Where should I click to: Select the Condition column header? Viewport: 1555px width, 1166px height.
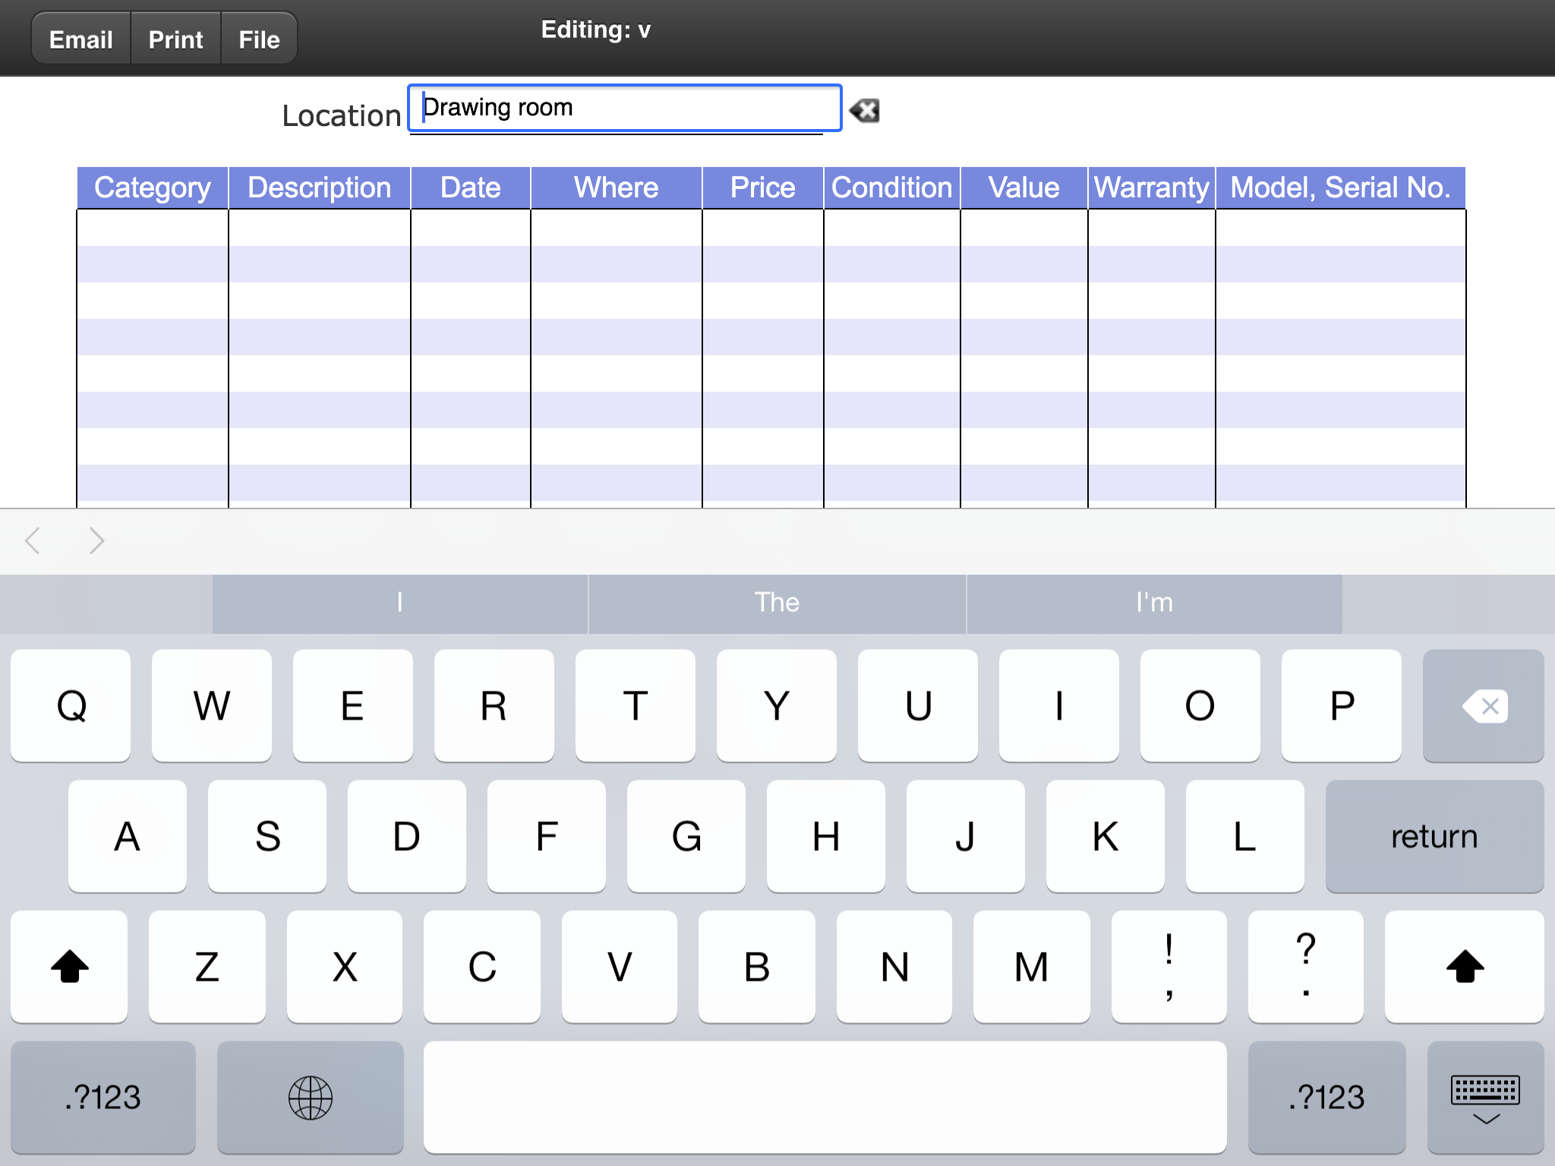tap(892, 188)
